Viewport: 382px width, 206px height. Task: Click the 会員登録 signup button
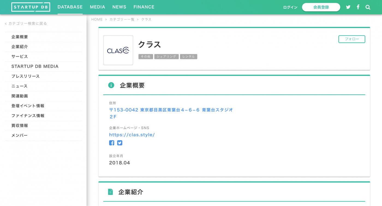[321, 7]
